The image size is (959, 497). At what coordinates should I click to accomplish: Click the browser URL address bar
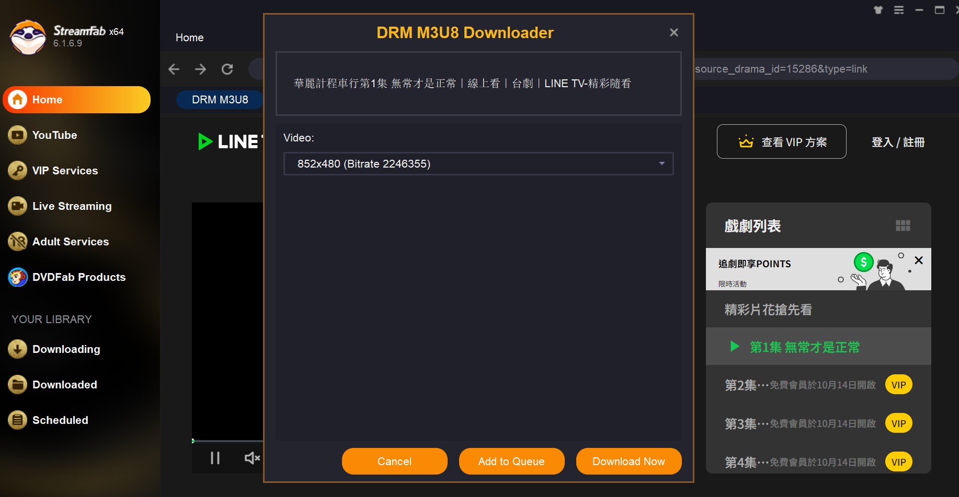point(825,69)
